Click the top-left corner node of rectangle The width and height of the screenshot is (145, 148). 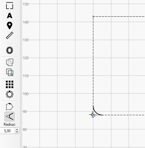tap(93, 16)
